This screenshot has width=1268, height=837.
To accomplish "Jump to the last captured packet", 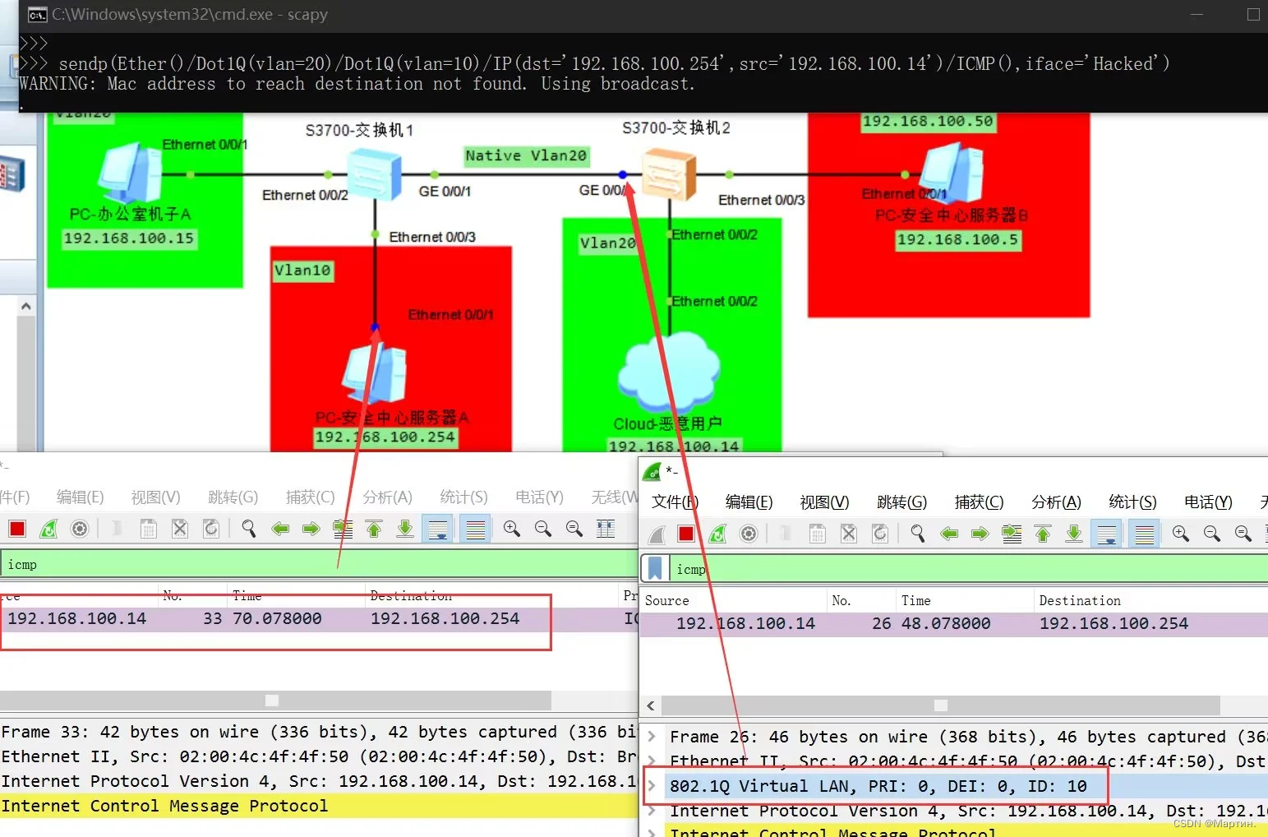I will (405, 529).
